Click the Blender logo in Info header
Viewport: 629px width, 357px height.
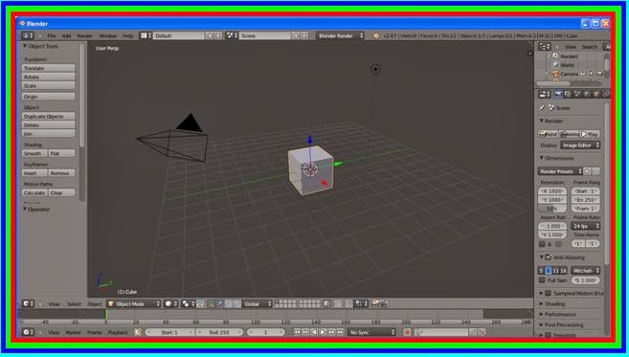click(376, 35)
